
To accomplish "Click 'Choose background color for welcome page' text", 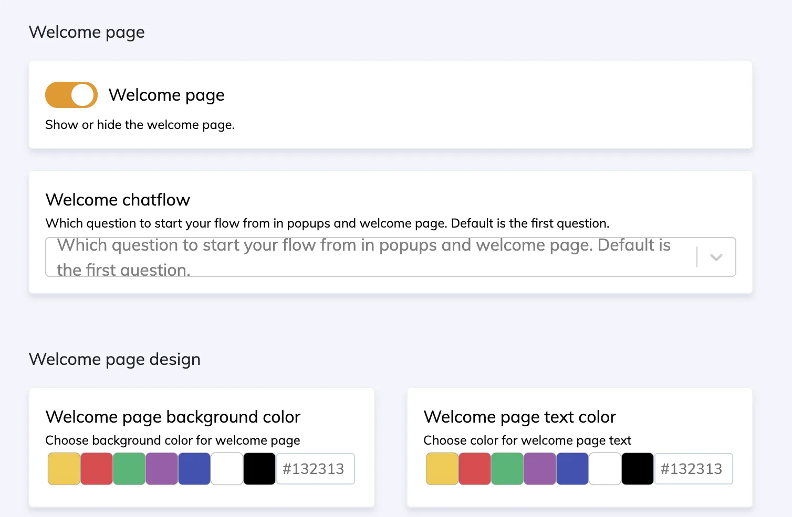I will 173,440.
